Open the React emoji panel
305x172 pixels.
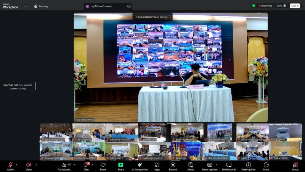(x=103, y=166)
